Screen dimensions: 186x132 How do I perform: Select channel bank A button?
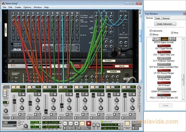pos(5,90)
